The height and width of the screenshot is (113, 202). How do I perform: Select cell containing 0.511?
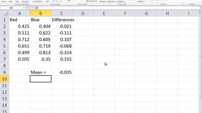[20, 33]
